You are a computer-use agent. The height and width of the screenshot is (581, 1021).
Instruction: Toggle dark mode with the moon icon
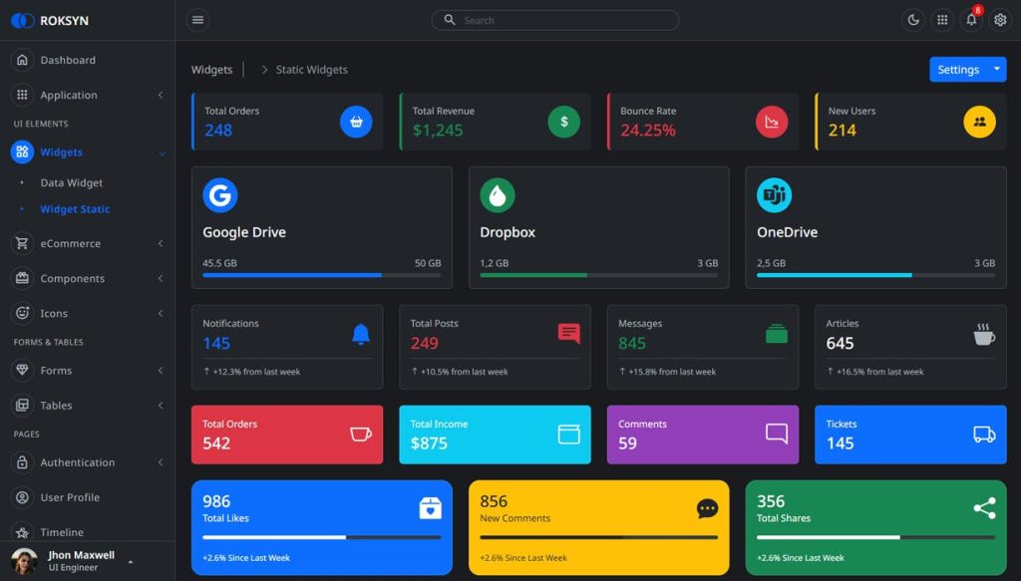coord(913,19)
